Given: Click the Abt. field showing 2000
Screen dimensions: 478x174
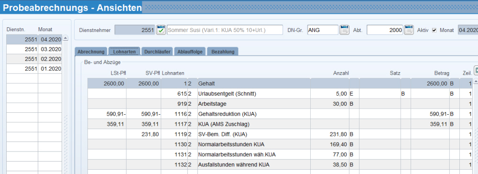Looking at the screenshot, I should coord(385,30).
